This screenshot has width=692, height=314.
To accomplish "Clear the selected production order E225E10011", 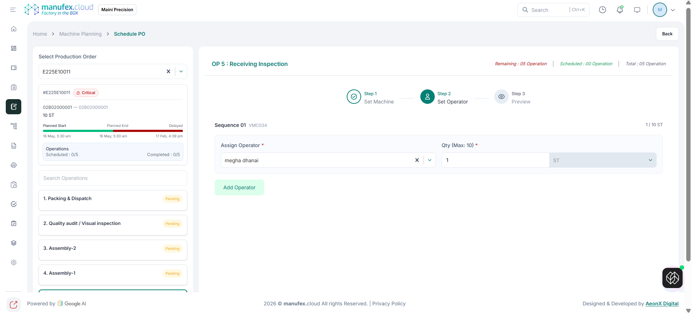I will (168, 71).
